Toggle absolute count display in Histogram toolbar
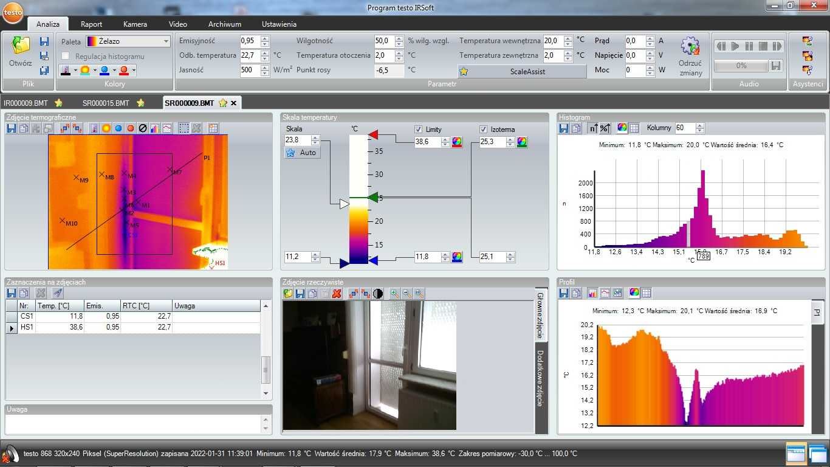This screenshot has width=830, height=467. [x=593, y=128]
